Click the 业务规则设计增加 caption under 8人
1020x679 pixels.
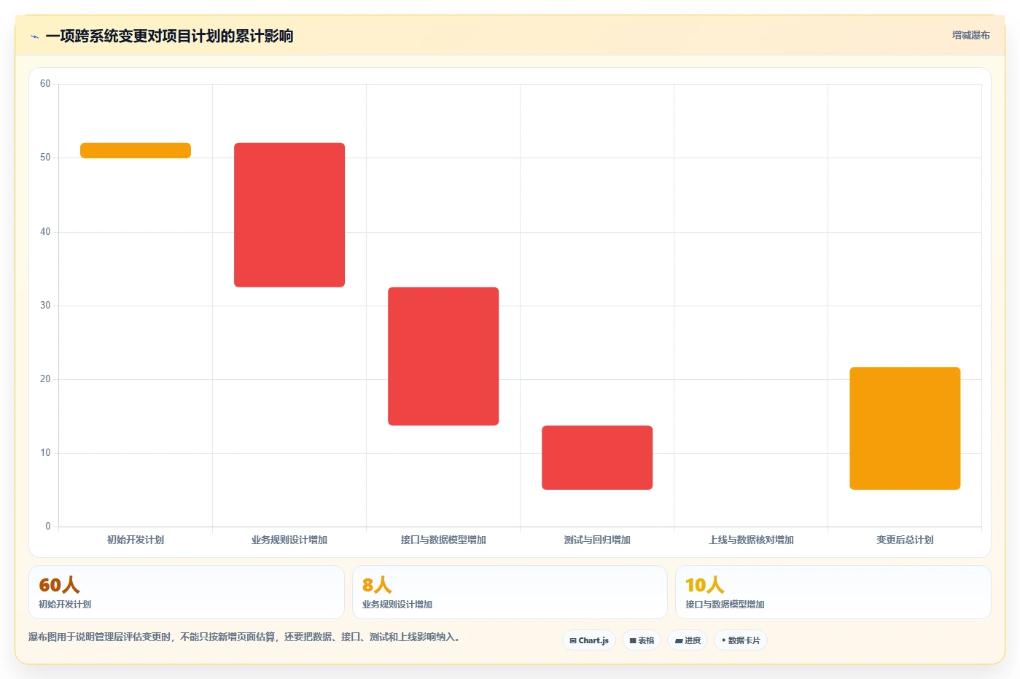tap(397, 605)
